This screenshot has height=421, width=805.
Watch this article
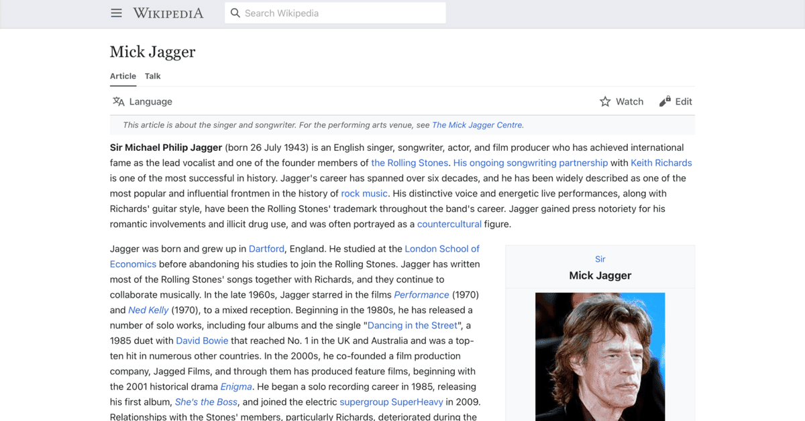tap(621, 102)
